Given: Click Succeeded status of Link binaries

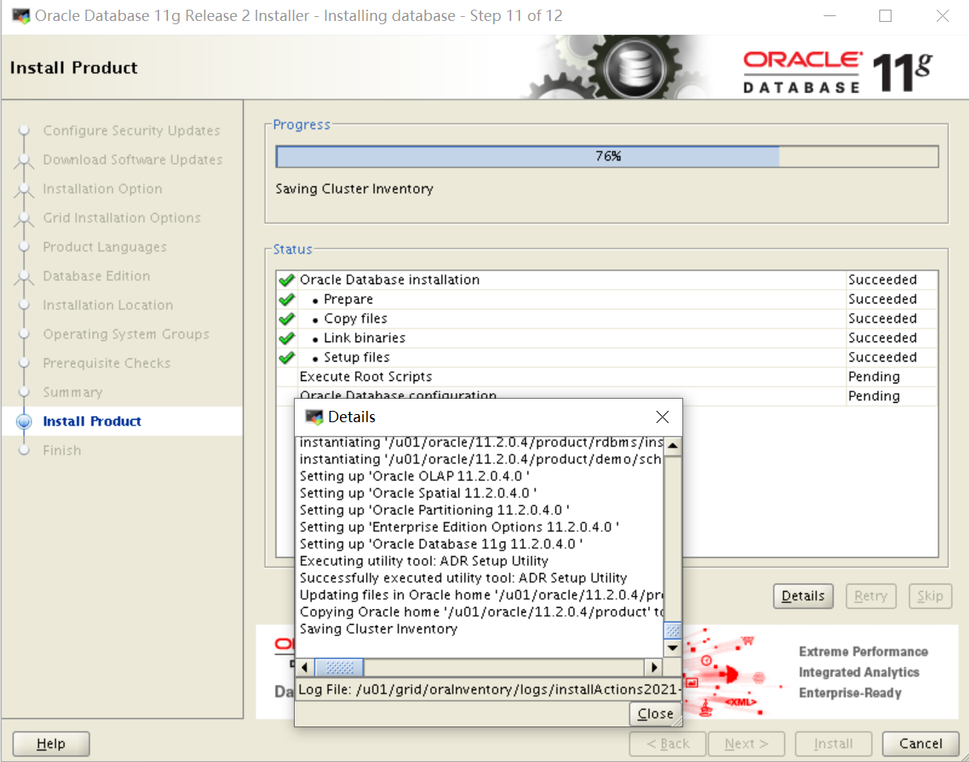Looking at the screenshot, I should [883, 338].
